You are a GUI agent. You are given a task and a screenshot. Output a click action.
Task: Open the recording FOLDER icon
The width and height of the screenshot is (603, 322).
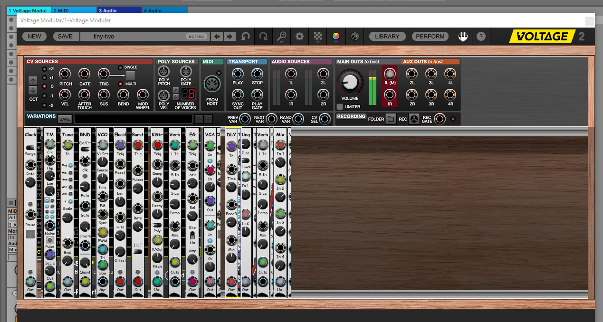[x=391, y=119]
